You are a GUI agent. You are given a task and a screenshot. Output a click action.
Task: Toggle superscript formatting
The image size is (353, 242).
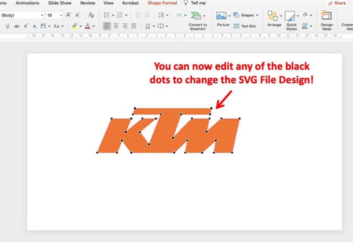coord(26,25)
